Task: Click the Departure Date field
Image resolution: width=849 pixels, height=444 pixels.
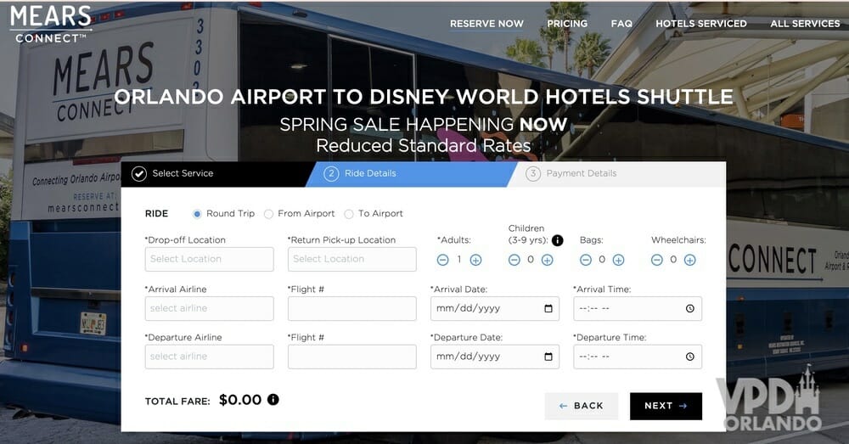Action: (x=495, y=357)
